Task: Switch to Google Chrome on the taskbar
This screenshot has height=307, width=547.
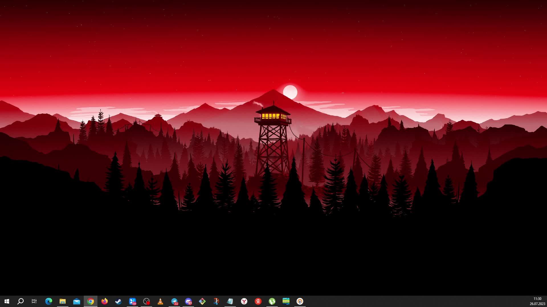Action: pyautogui.click(x=91, y=301)
